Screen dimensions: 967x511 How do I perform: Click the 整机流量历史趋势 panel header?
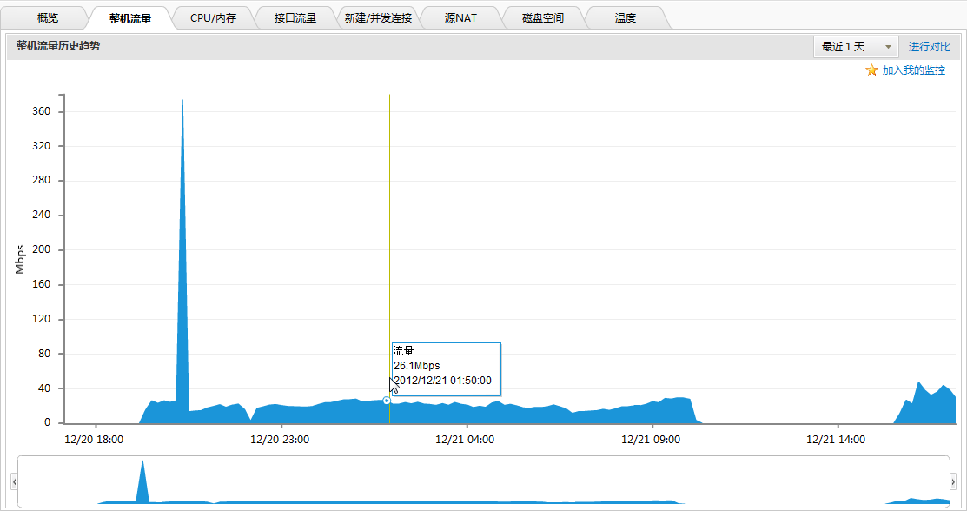58,46
